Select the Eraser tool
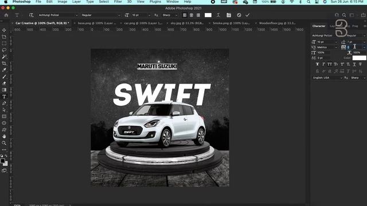Image resolution: width=367 pixels, height=206 pixels. pyautogui.click(x=4, y=83)
